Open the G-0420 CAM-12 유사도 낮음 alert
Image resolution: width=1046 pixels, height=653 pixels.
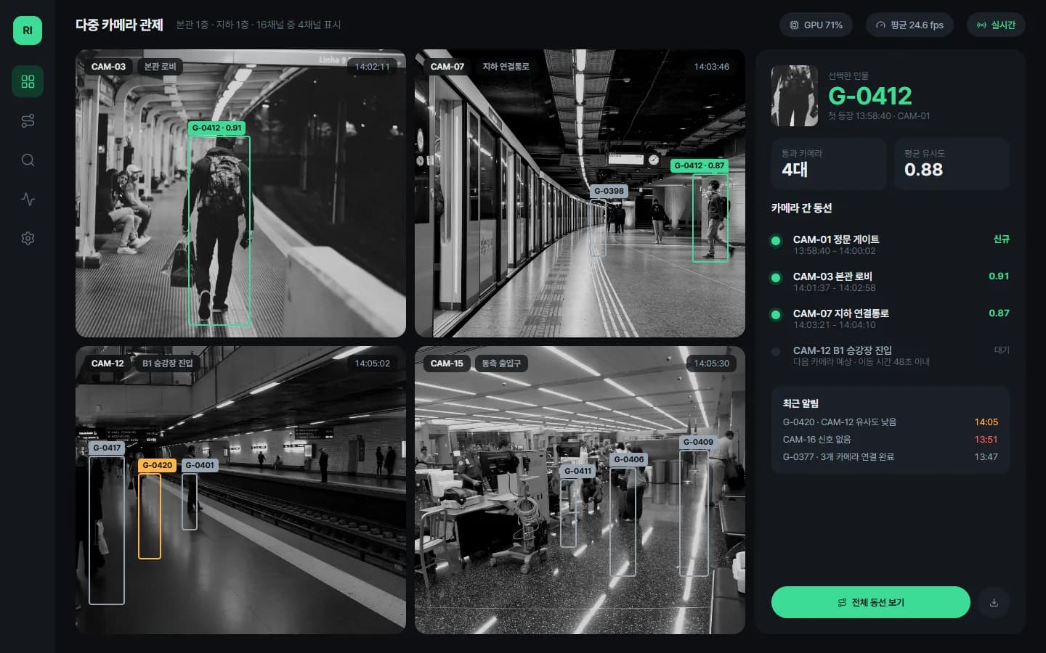[x=890, y=422]
